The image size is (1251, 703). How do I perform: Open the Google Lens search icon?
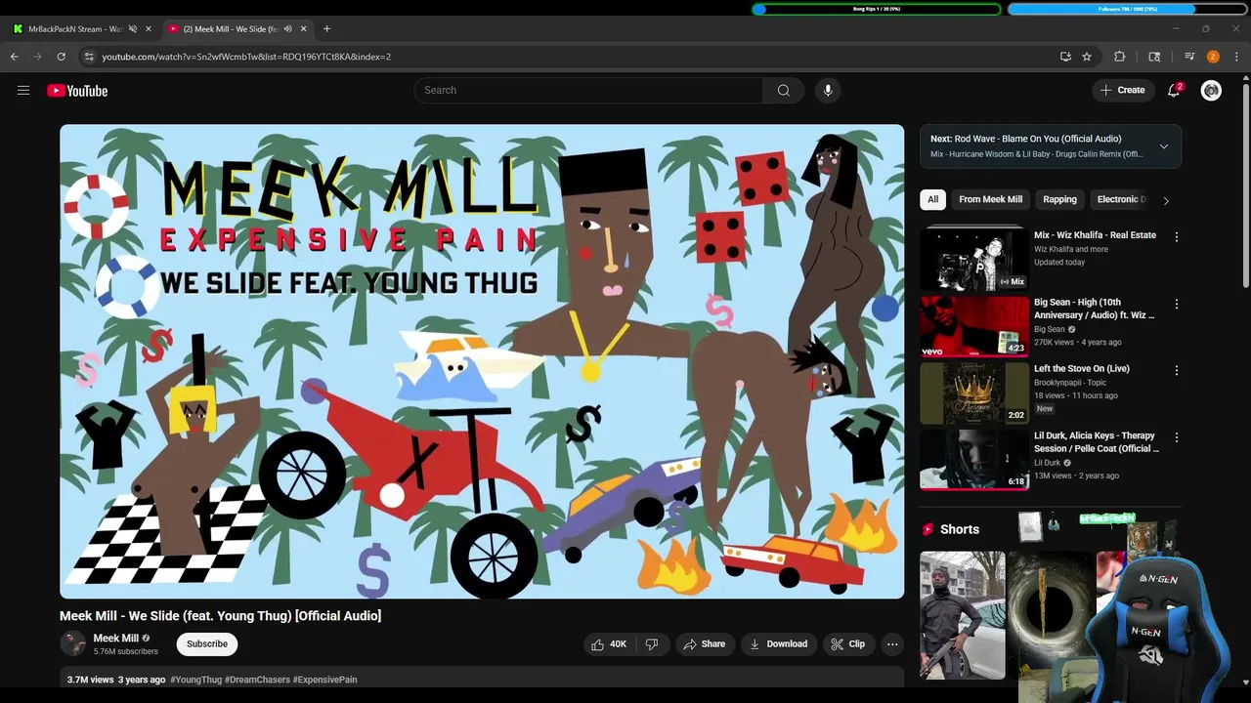point(1154,57)
